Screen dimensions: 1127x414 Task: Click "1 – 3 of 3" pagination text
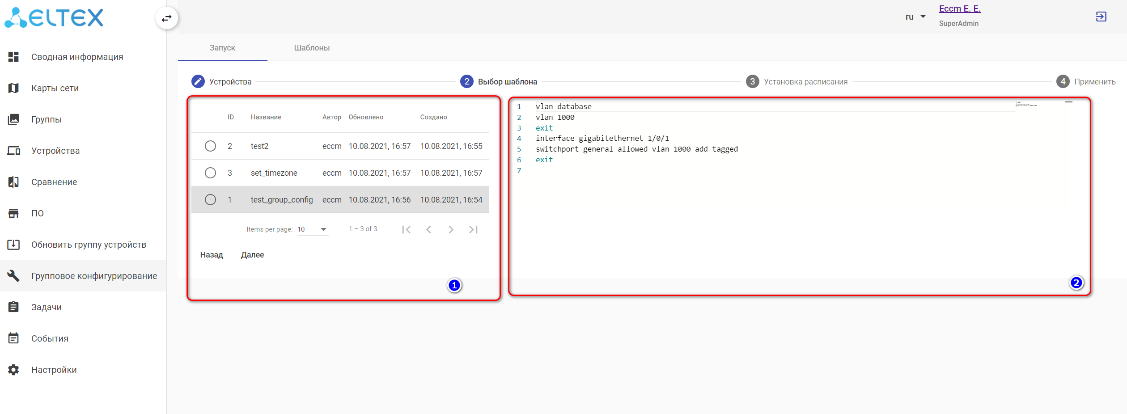(x=363, y=229)
